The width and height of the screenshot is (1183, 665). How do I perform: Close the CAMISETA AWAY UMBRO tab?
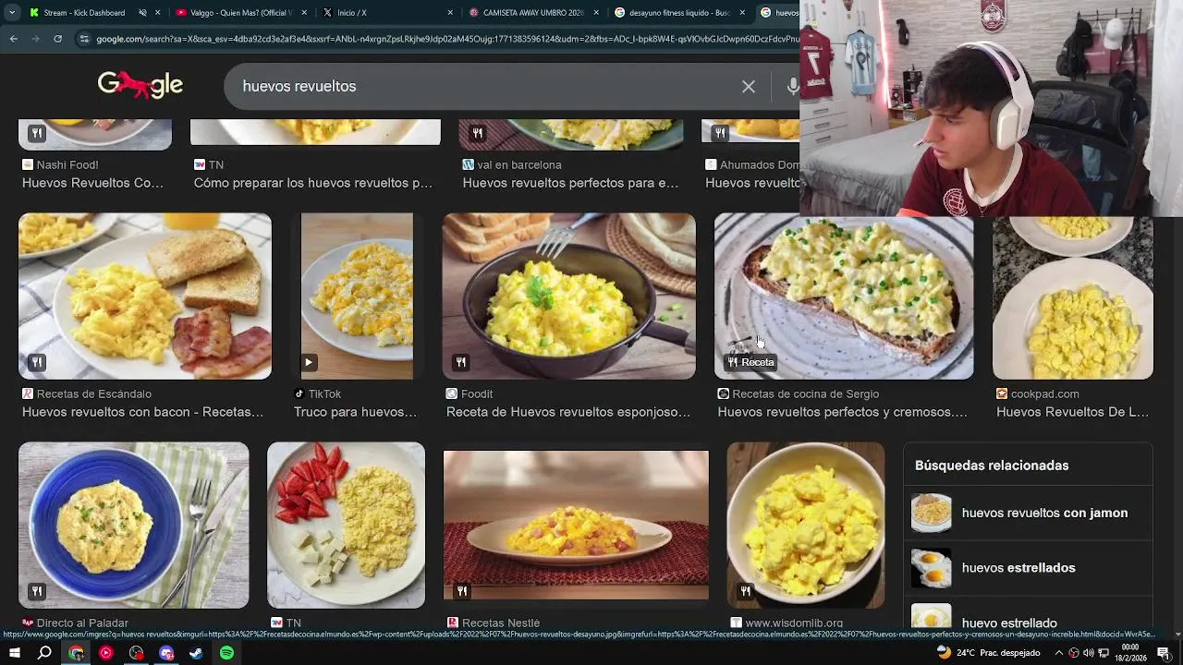pos(596,13)
